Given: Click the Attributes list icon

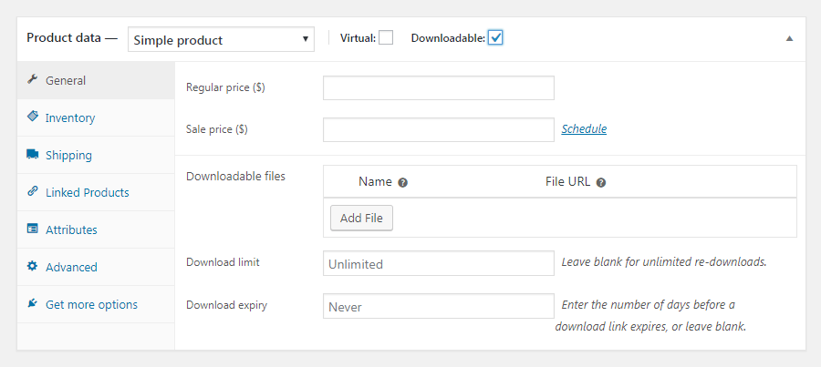Looking at the screenshot, I should tap(33, 229).
